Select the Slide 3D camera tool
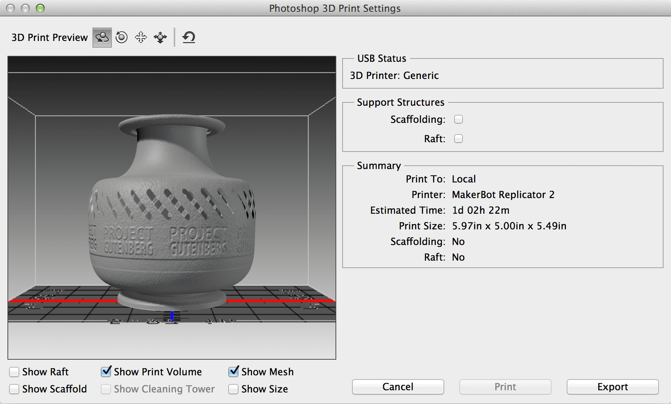The image size is (671, 404). tap(160, 37)
